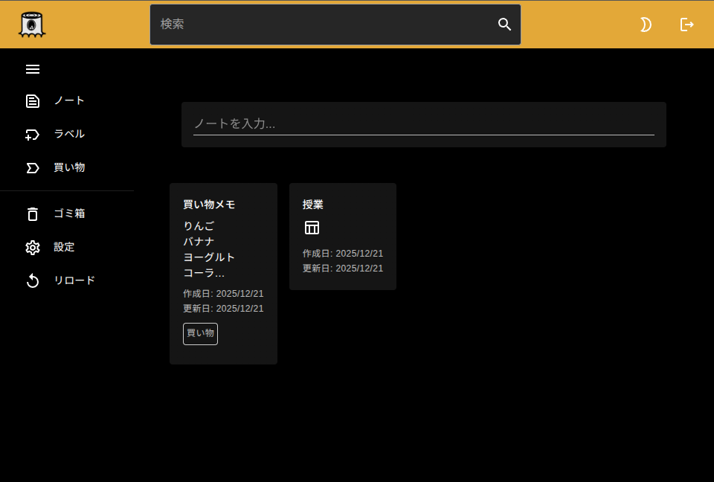Select the 設定 menu entry
The height and width of the screenshot is (482, 714).
tap(64, 247)
